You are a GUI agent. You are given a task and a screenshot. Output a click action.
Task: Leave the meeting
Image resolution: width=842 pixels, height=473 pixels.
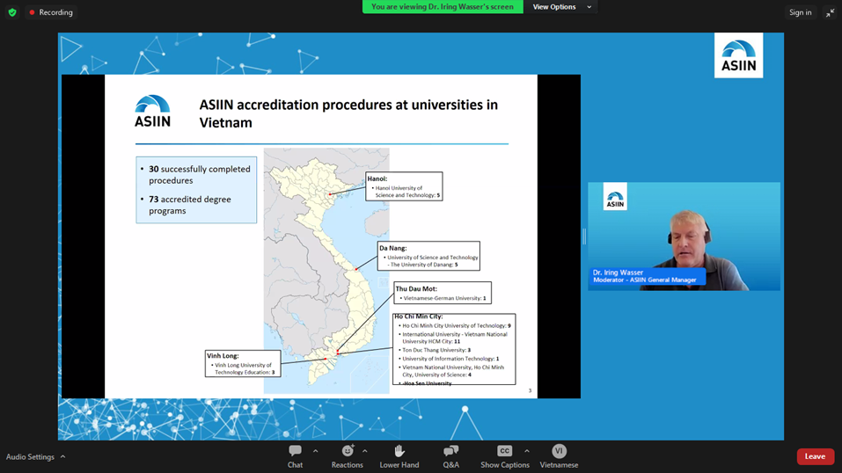click(x=815, y=456)
